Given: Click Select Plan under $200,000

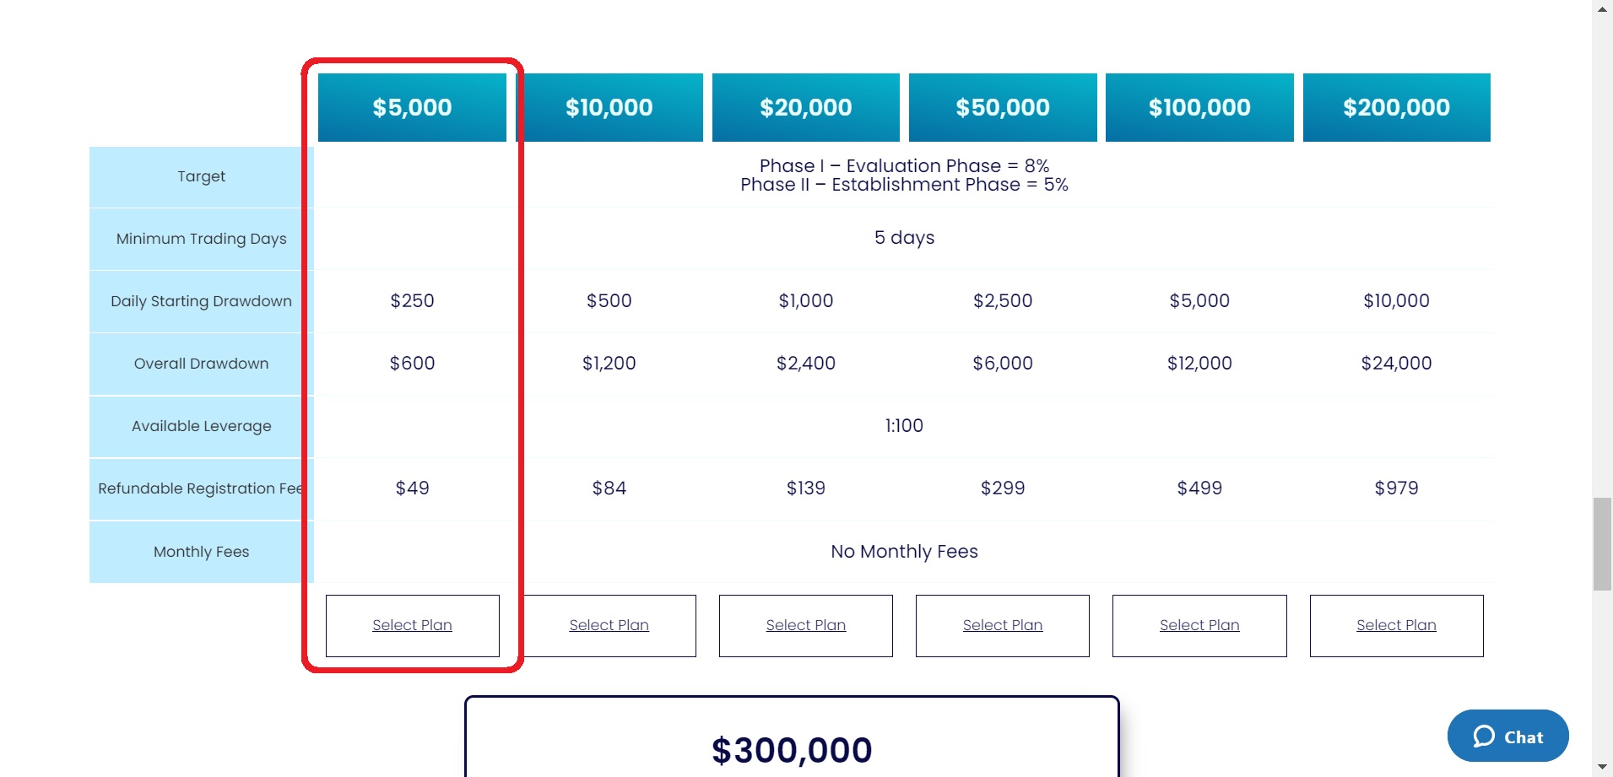Looking at the screenshot, I should (x=1396, y=625).
